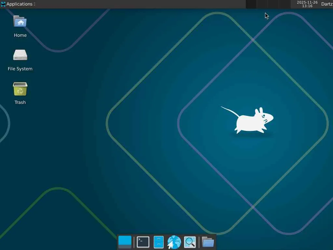Click the Trash label text
Screen dimensions: 333x250
point(20,102)
